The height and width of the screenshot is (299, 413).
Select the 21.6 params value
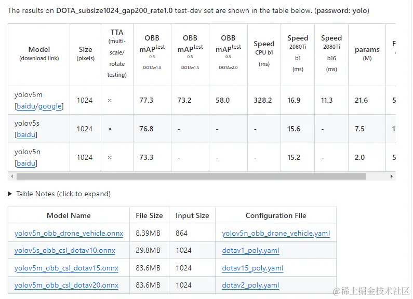pyautogui.click(x=361, y=100)
